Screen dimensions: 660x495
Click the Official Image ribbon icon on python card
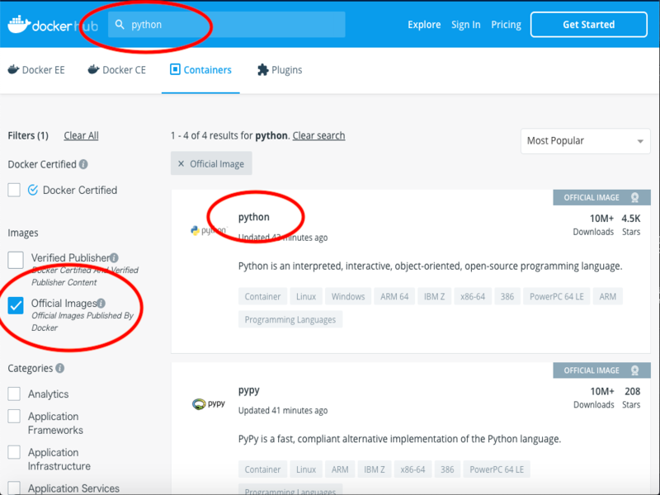(634, 197)
